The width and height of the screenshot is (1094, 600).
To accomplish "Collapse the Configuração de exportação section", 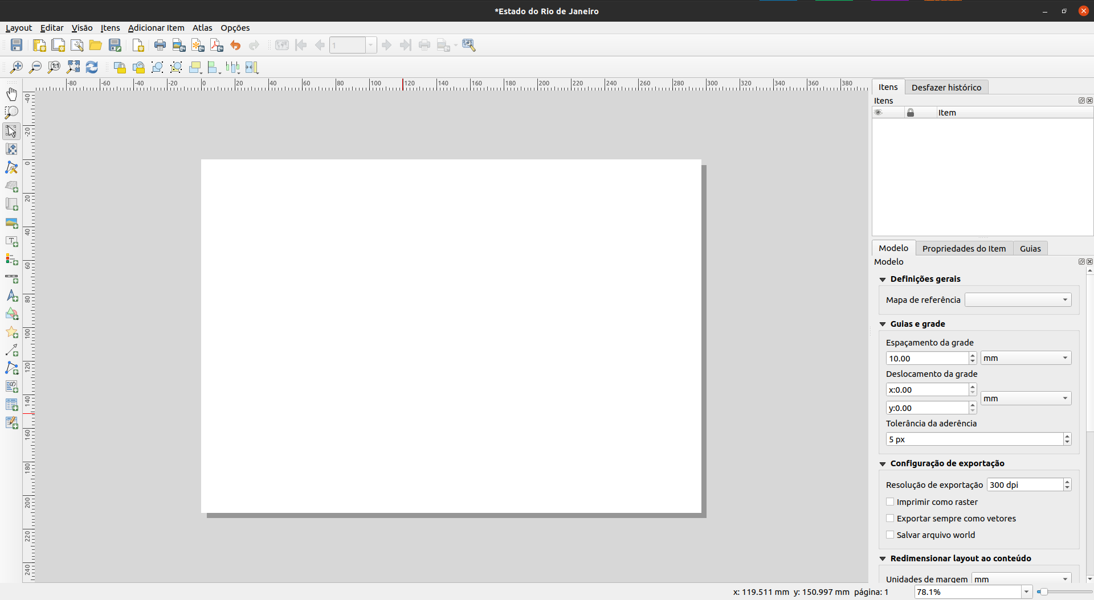I will tap(883, 463).
